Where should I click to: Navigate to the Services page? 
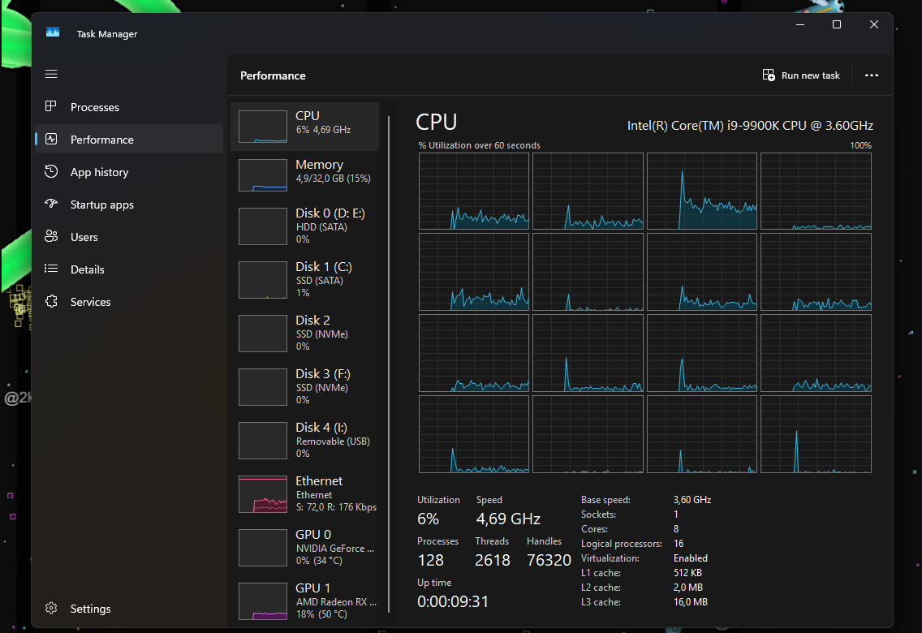[129, 302]
